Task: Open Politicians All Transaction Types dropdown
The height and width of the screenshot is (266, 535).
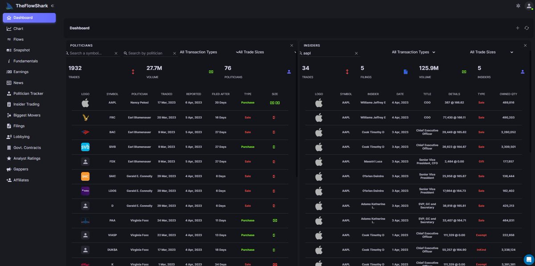Action: (209, 52)
